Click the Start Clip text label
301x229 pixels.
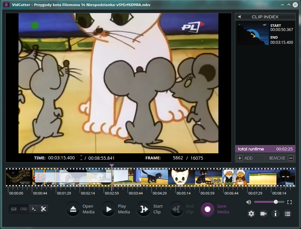pos(158,209)
